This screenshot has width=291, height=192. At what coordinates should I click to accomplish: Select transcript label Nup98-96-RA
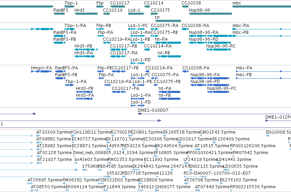coord(203,32)
